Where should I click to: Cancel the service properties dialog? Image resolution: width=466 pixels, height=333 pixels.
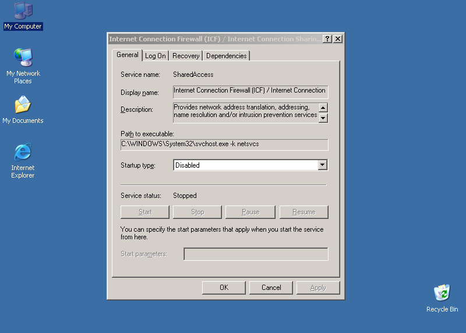271,288
